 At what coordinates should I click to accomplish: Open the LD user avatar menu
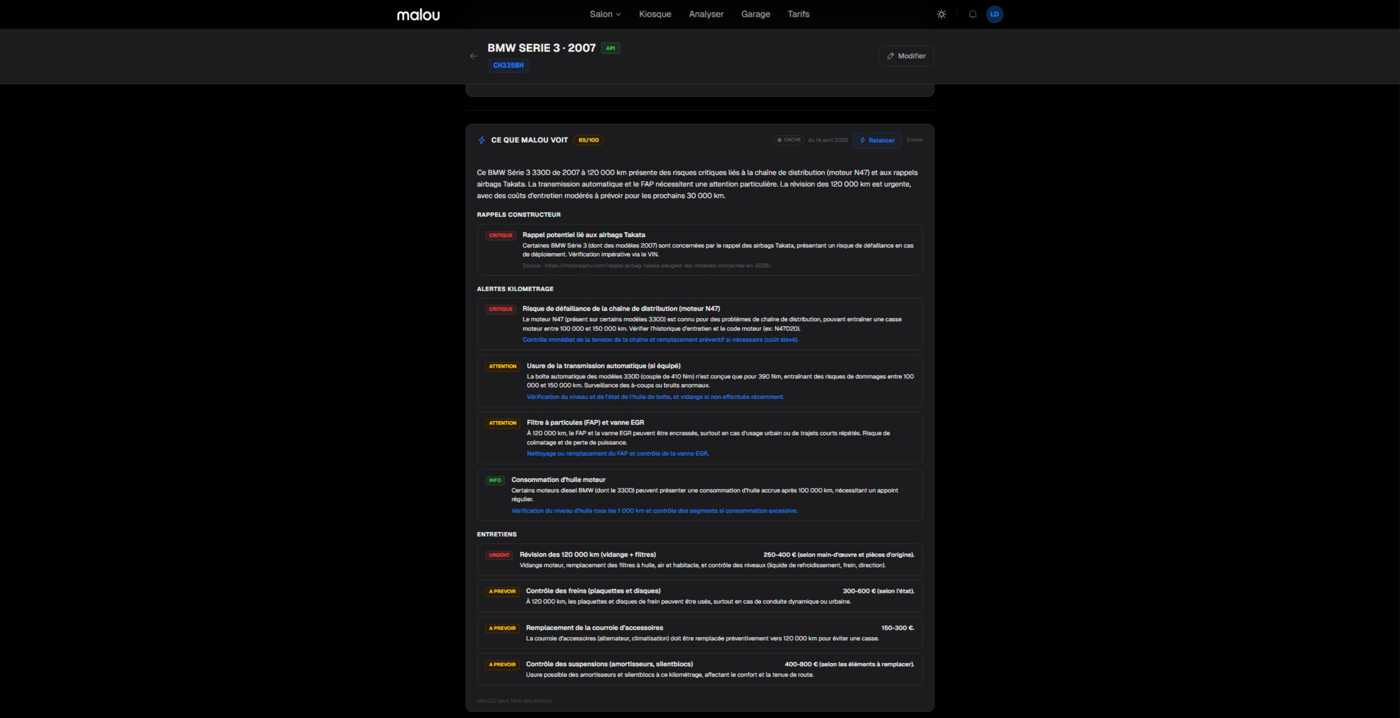click(x=994, y=15)
